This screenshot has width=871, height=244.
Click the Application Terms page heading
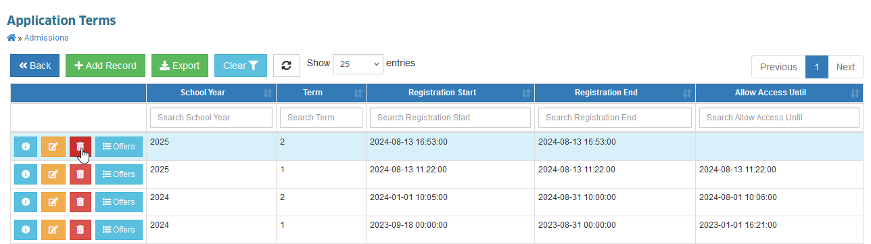point(62,21)
